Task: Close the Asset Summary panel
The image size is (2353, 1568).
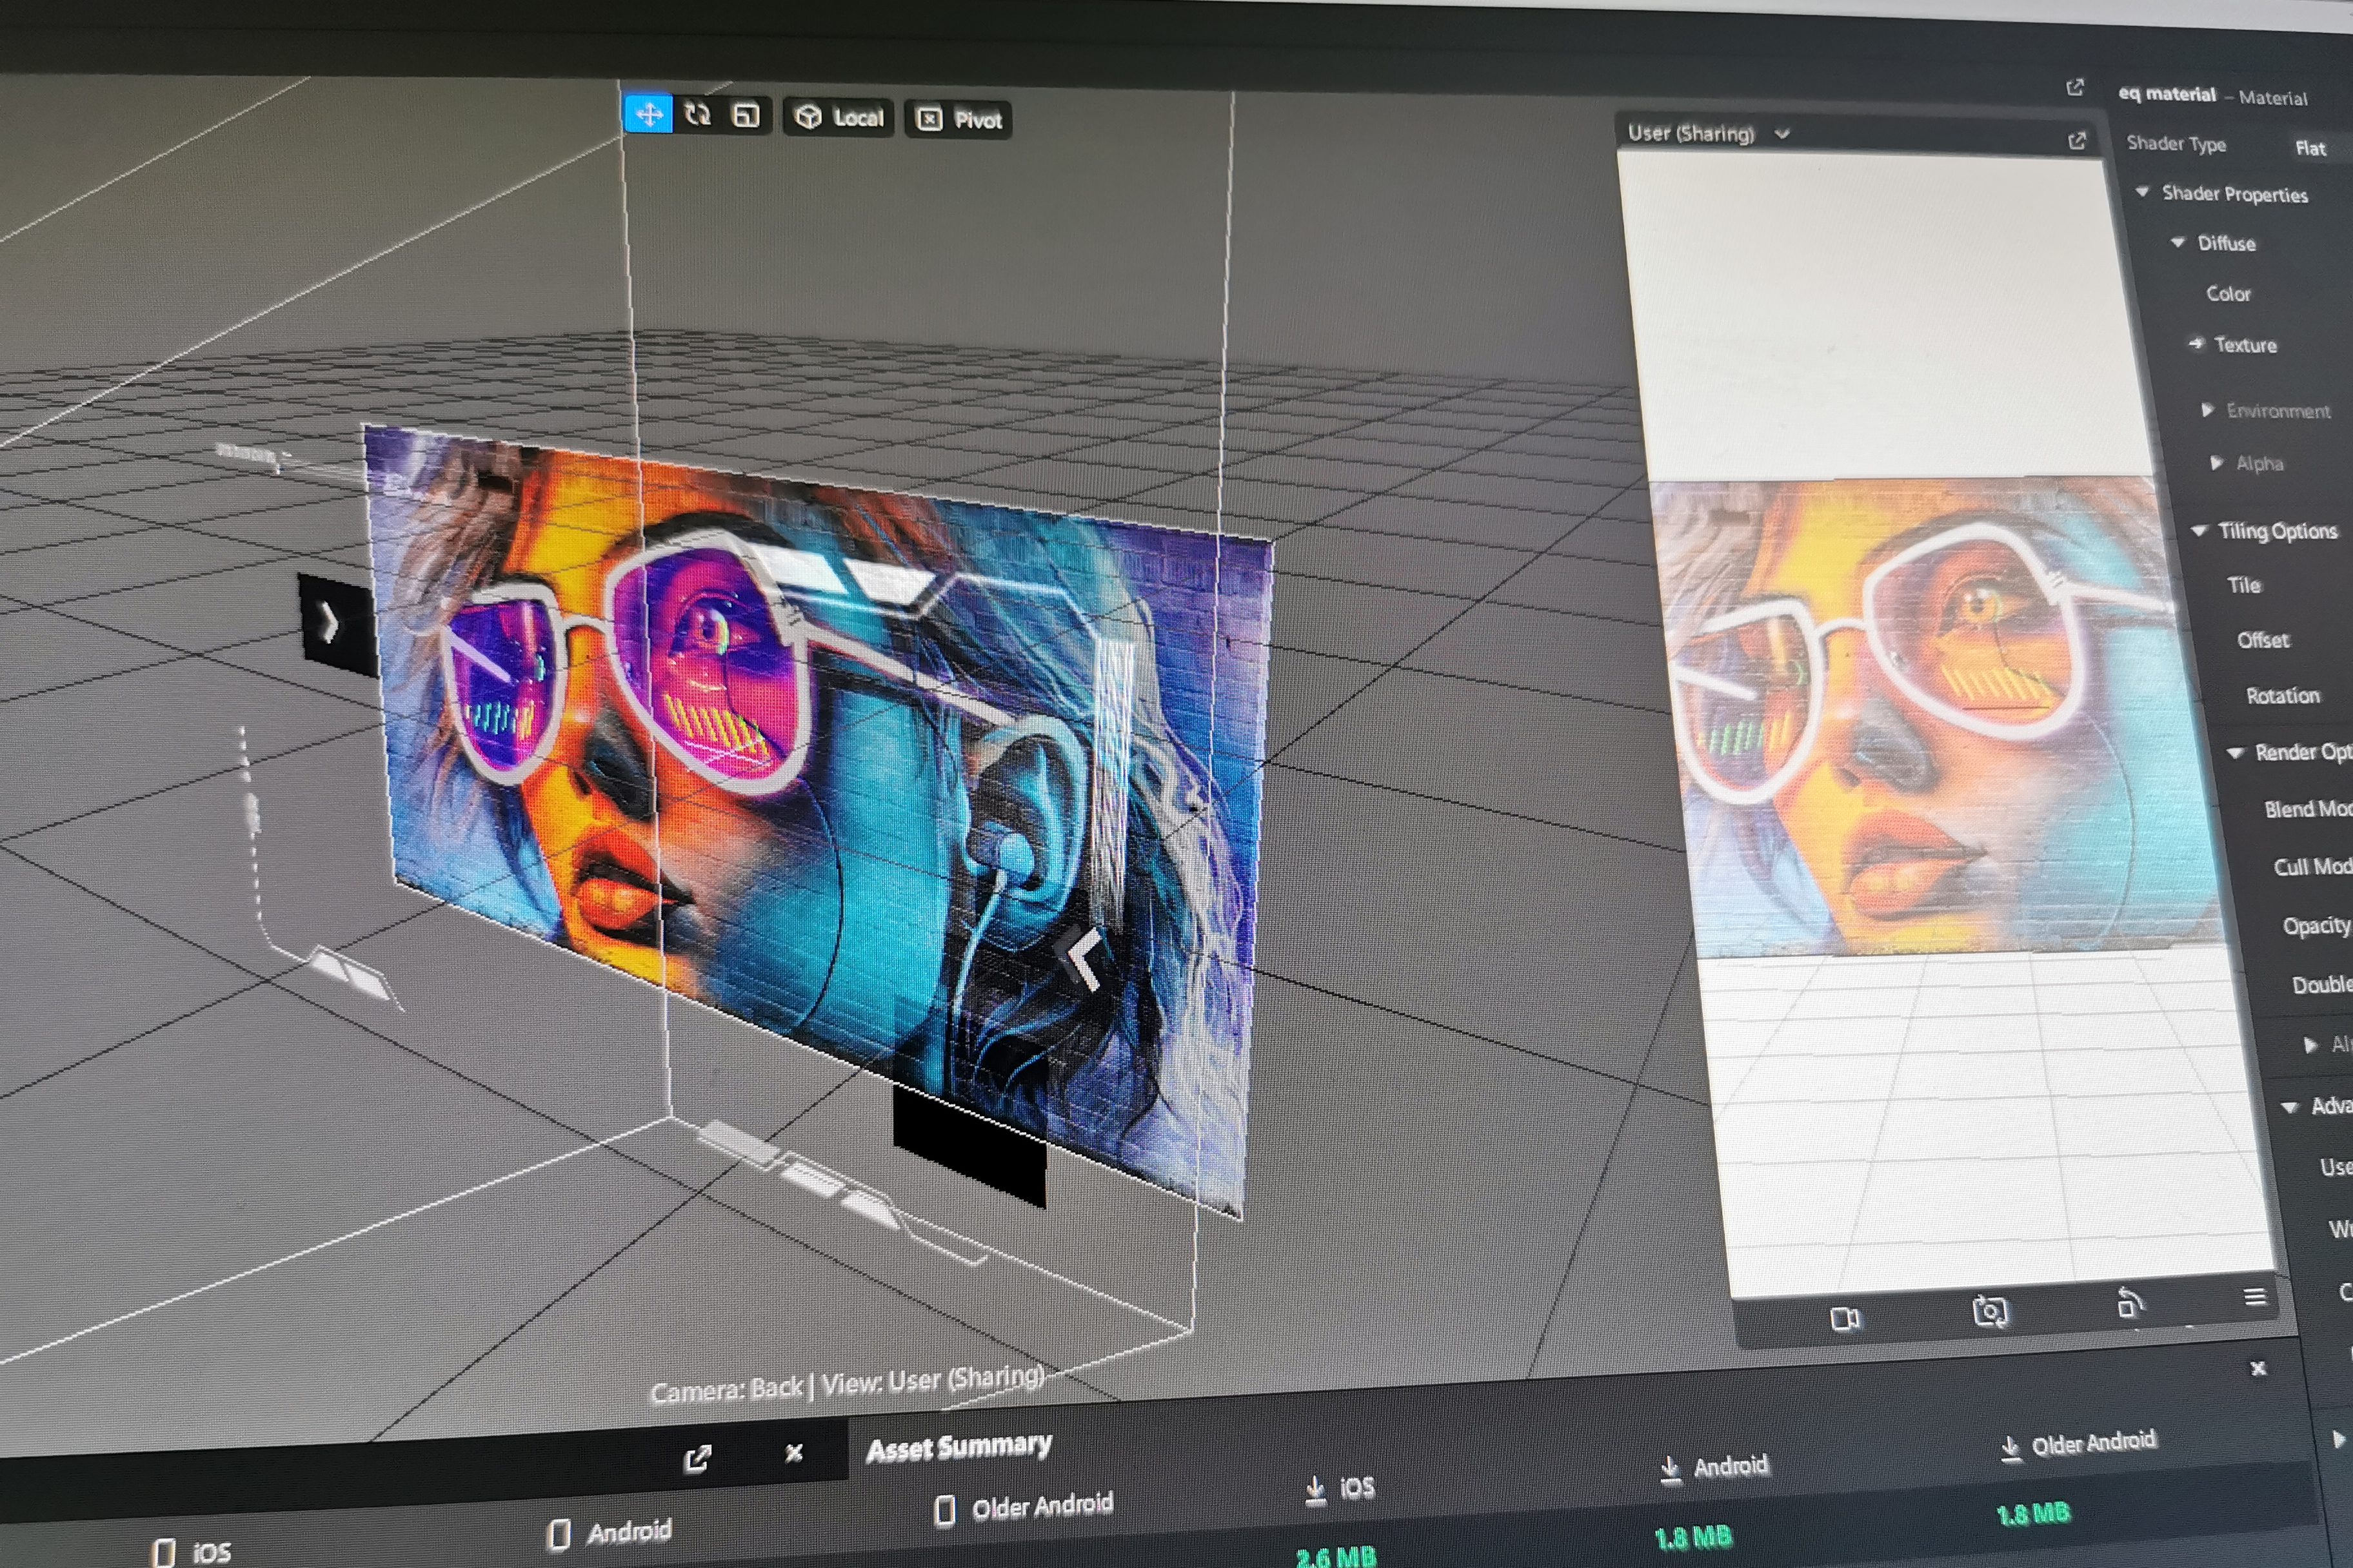Action: click(x=2258, y=1368)
